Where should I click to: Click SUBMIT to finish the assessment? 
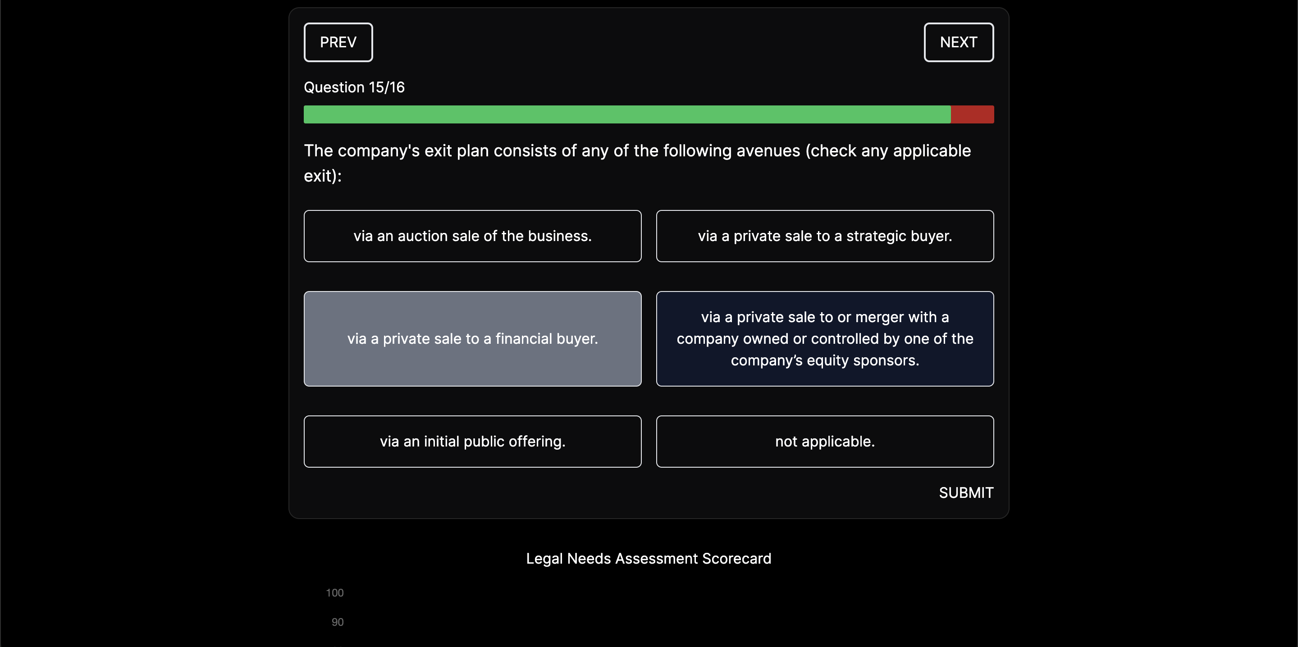pyautogui.click(x=965, y=492)
